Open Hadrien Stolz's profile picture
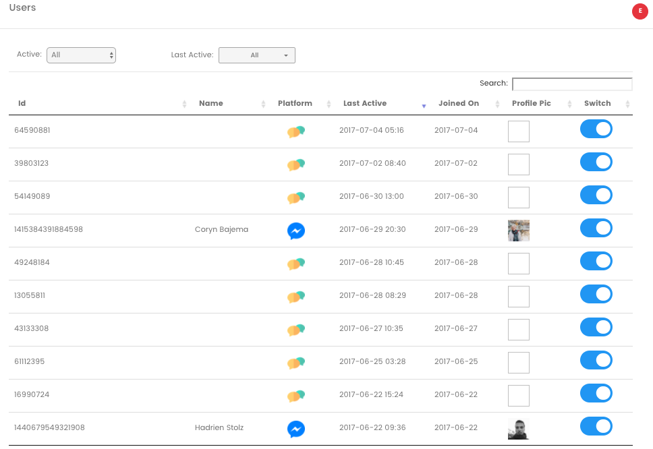The width and height of the screenshot is (653, 449). 518,427
